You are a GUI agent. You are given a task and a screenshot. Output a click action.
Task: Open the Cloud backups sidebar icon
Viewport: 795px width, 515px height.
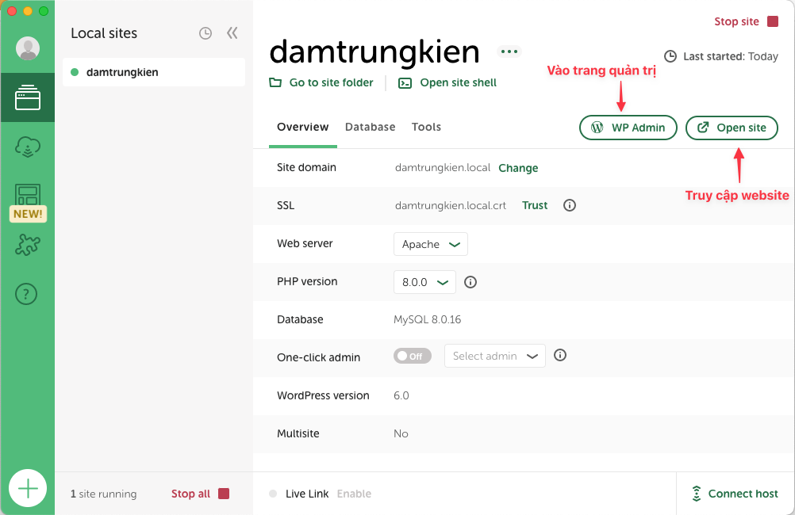click(x=28, y=147)
